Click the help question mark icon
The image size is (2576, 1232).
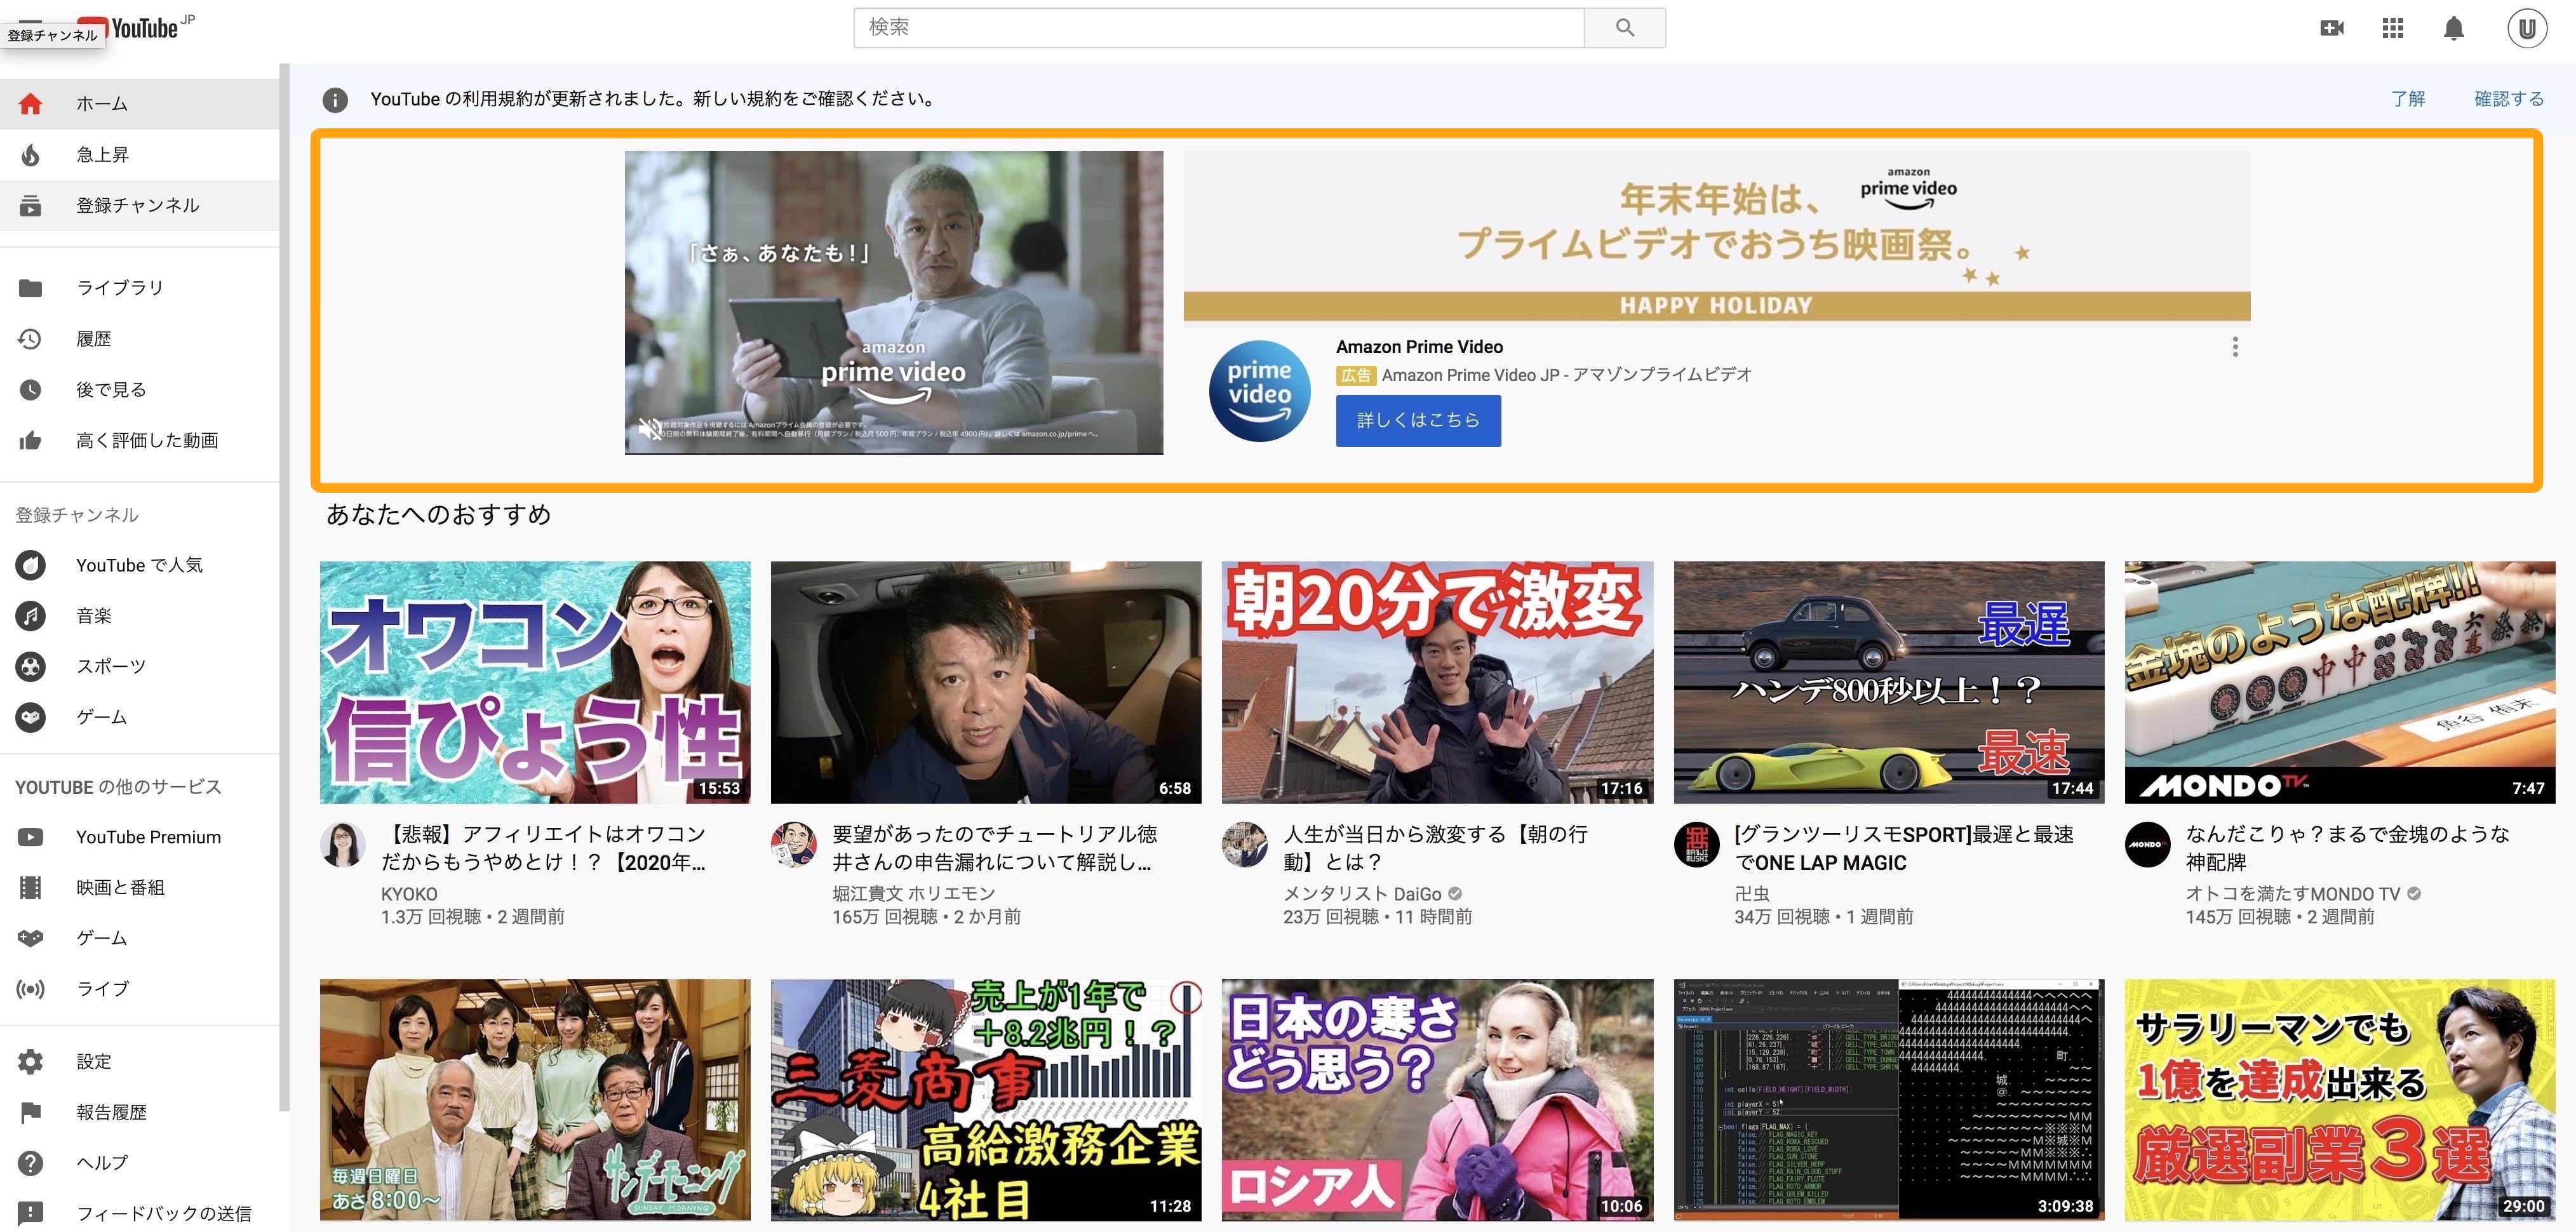(x=31, y=1164)
